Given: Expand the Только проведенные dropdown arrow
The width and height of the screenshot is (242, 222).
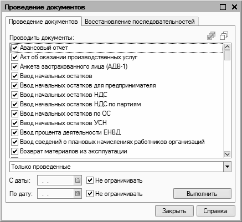Looking at the screenshot, I should pyautogui.click(x=227, y=167).
